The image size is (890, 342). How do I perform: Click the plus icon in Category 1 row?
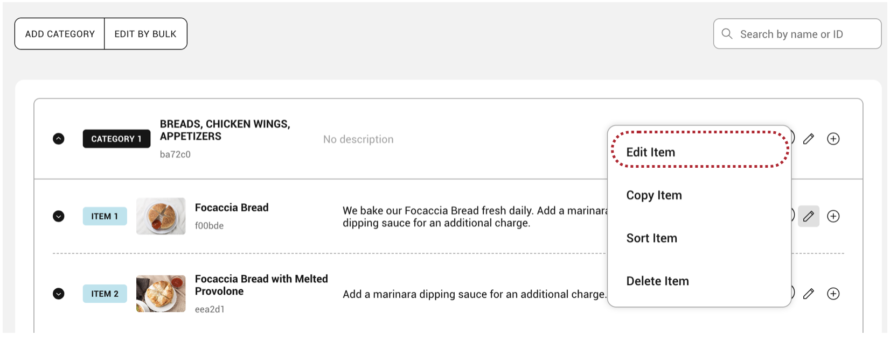coord(833,139)
